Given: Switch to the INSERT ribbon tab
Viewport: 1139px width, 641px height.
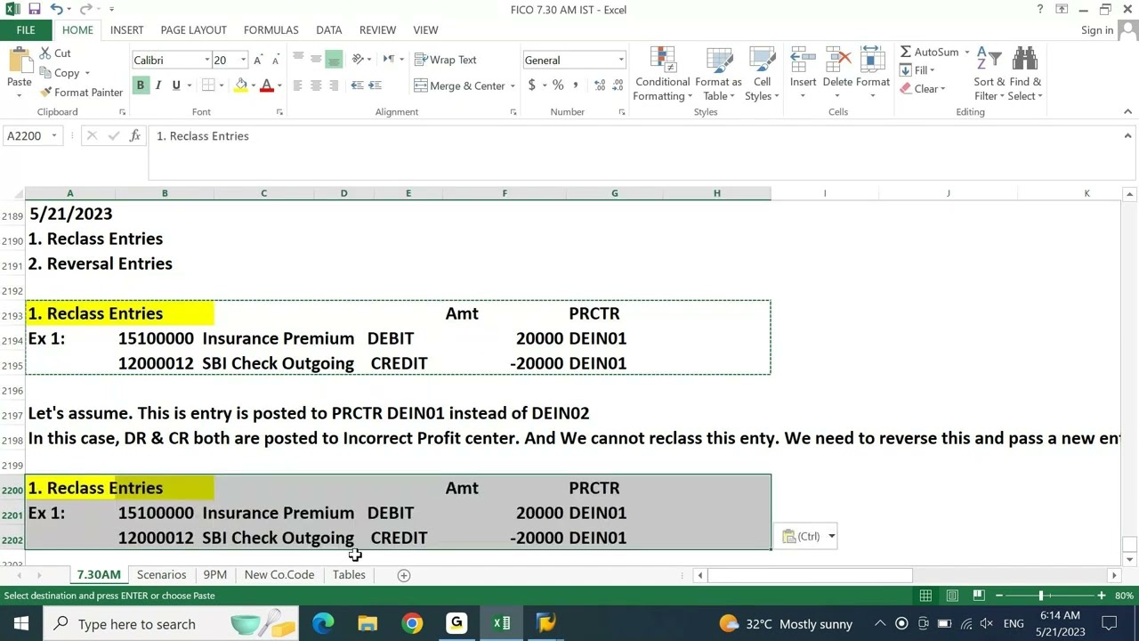Looking at the screenshot, I should (x=126, y=30).
